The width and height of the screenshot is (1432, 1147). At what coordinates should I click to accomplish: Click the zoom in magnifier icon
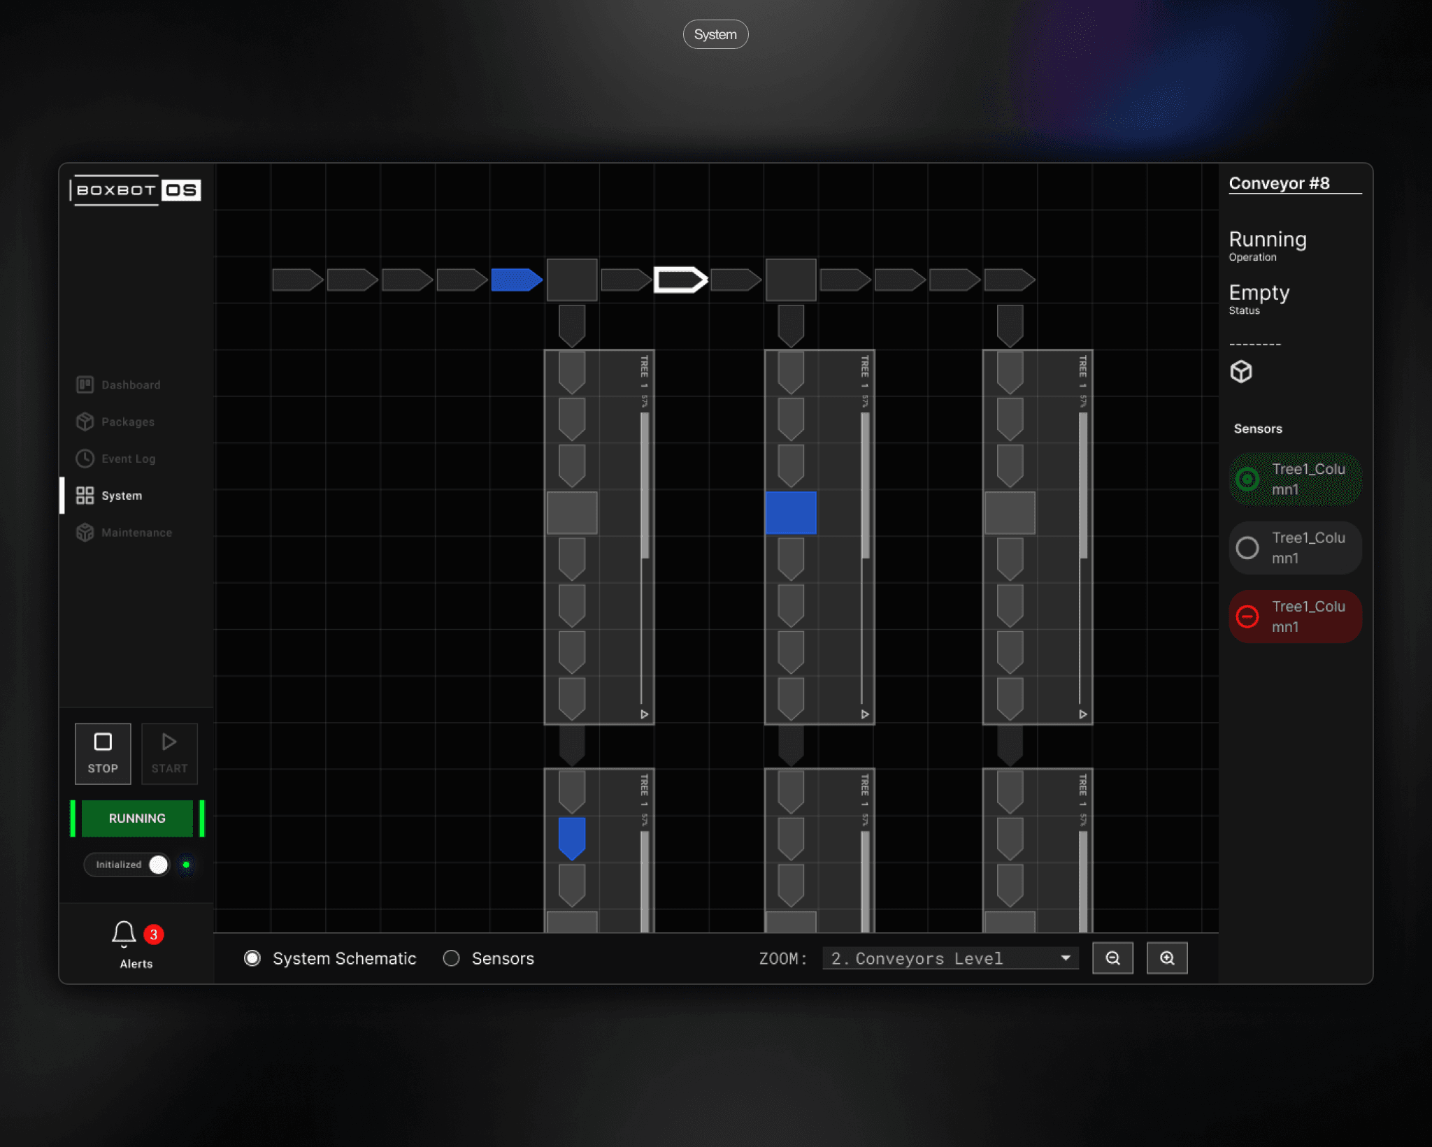[1167, 958]
